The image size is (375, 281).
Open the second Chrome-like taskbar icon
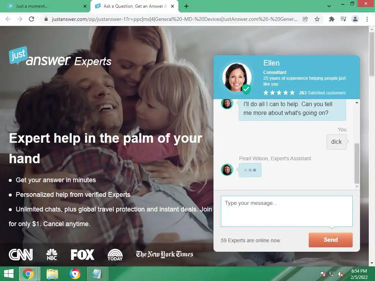75,274
